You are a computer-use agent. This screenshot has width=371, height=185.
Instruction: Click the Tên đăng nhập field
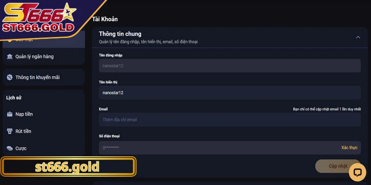click(x=230, y=66)
